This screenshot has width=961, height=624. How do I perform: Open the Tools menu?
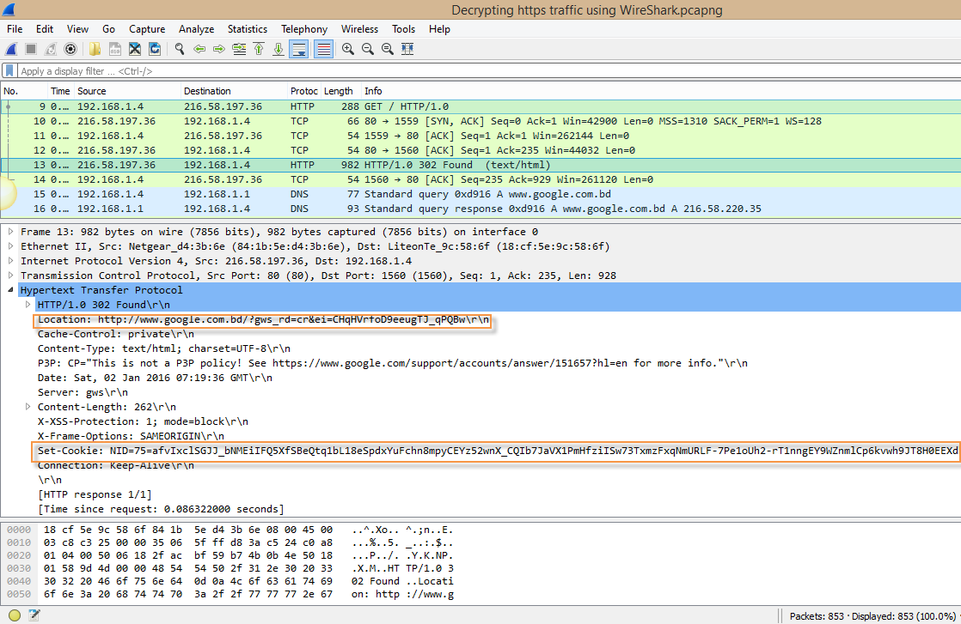pyautogui.click(x=403, y=28)
